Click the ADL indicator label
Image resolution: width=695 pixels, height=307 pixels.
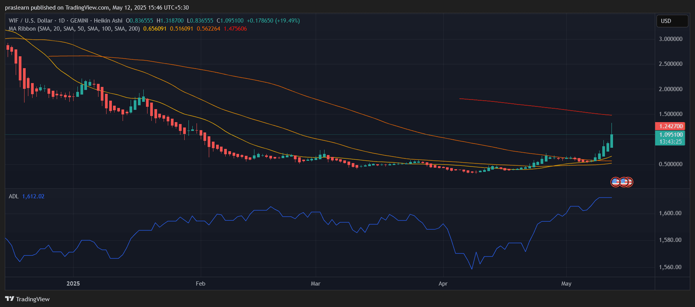click(x=13, y=196)
